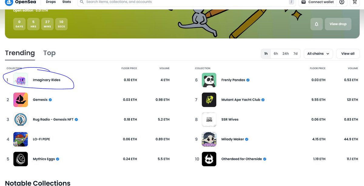Open the account profile icon
The height and width of the screenshot is (186, 364).
[342, 3]
